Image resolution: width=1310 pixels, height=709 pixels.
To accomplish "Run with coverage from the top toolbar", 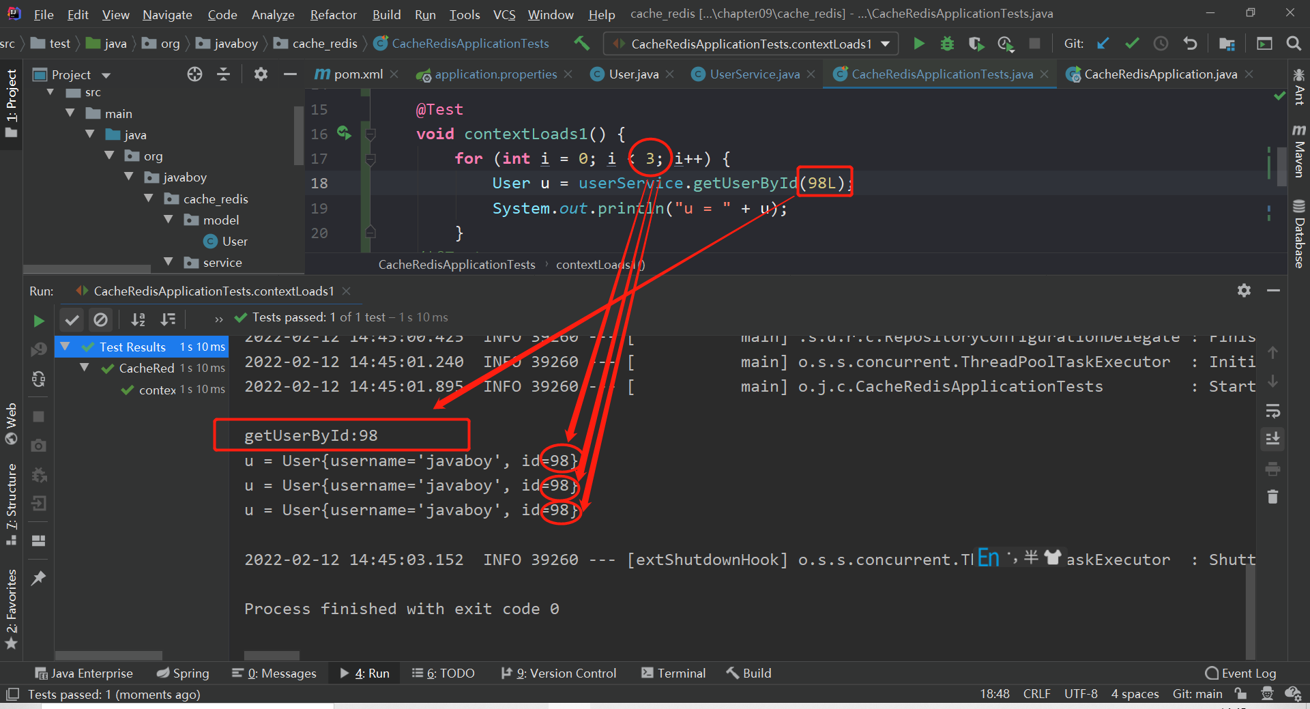I will pos(976,44).
